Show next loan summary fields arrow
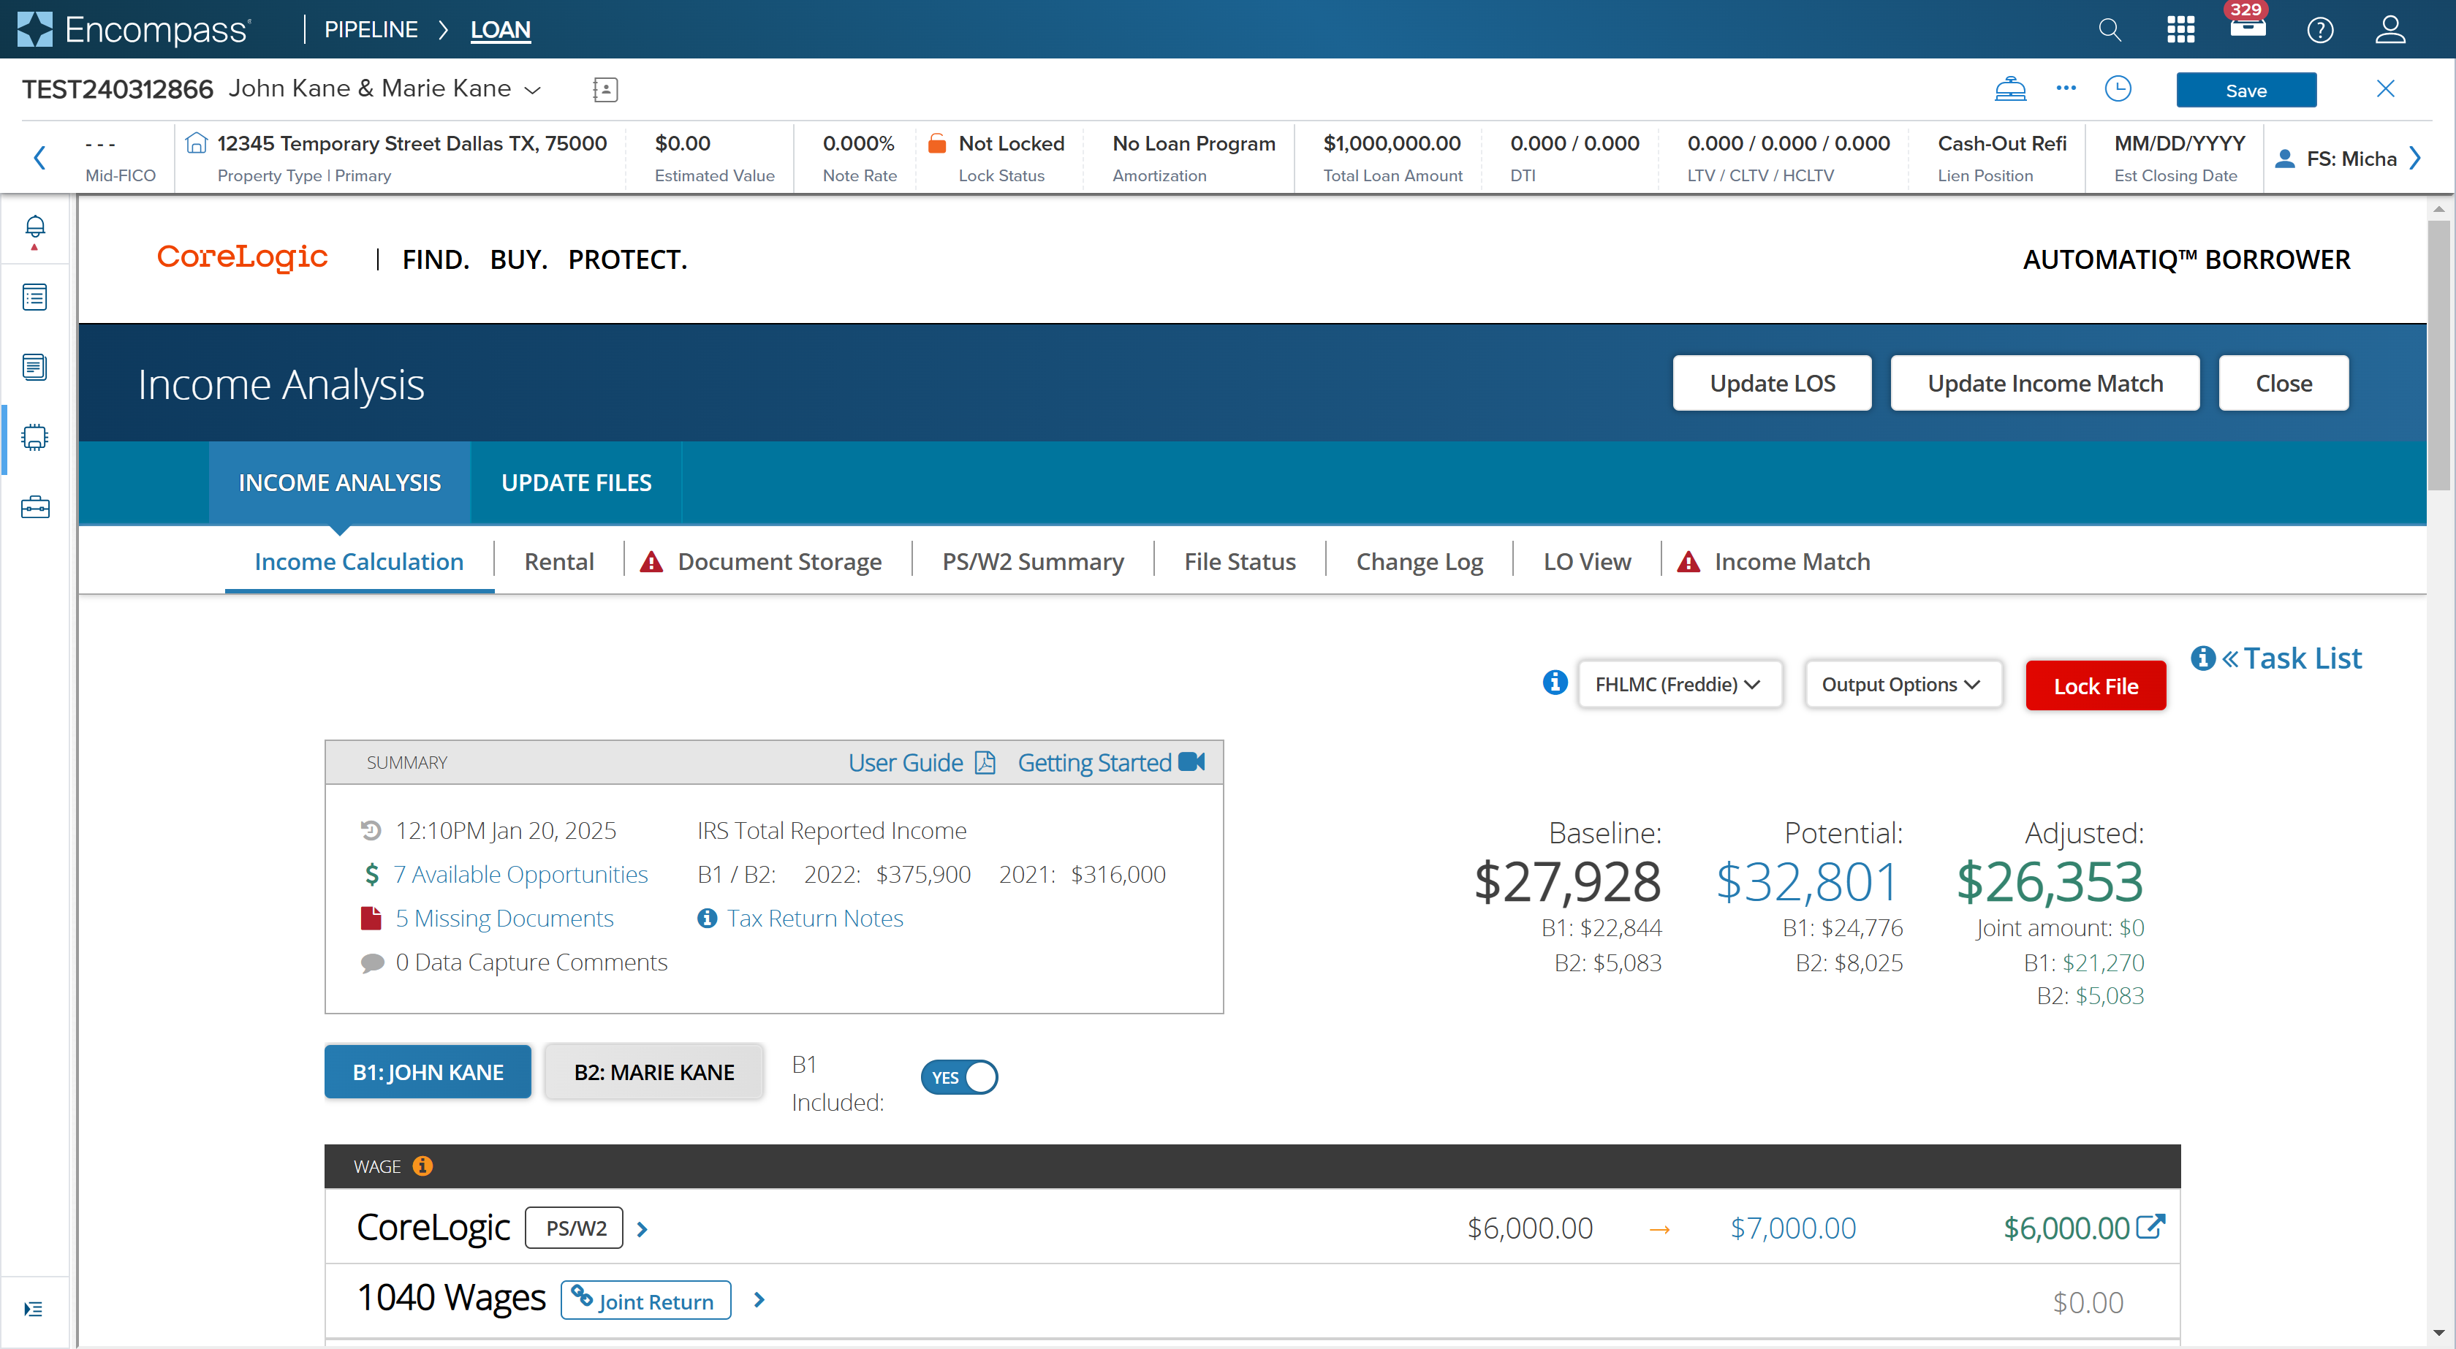This screenshot has width=2456, height=1349. [2414, 157]
